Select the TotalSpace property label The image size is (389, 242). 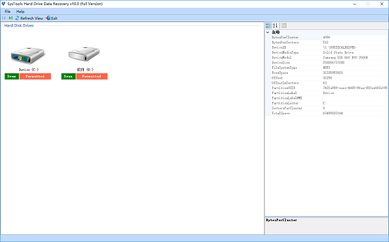pyautogui.click(x=281, y=113)
